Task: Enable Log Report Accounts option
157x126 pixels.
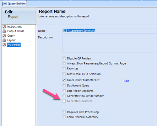Action: [64, 91]
